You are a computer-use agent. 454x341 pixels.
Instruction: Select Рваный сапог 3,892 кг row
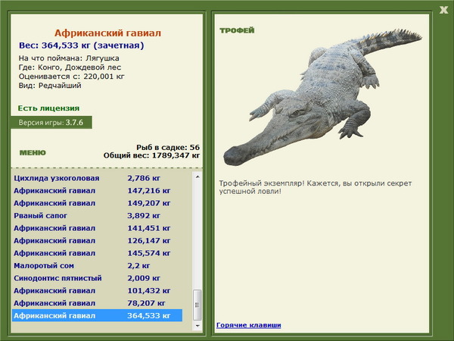tap(98, 215)
